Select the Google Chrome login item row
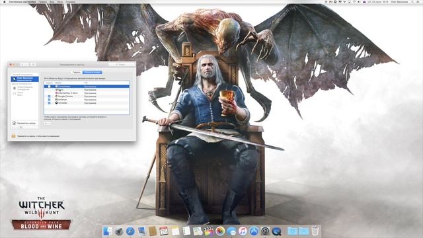 (87, 97)
